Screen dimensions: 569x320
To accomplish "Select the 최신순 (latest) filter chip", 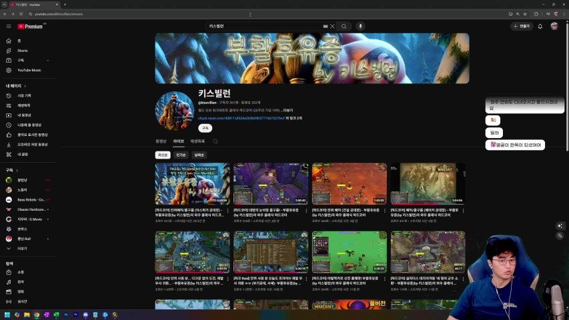I will point(163,155).
